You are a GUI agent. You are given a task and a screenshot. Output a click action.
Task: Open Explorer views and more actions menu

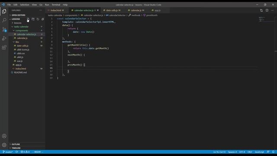(x=41, y=10)
